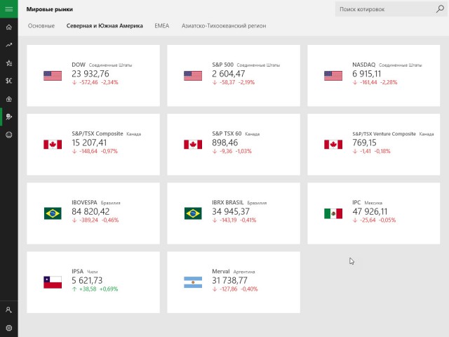The height and width of the screenshot is (337, 449).
Task: Open the Merval index name
Action: (x=221, y=272)
